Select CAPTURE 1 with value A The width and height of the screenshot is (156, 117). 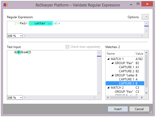point(125,79)
